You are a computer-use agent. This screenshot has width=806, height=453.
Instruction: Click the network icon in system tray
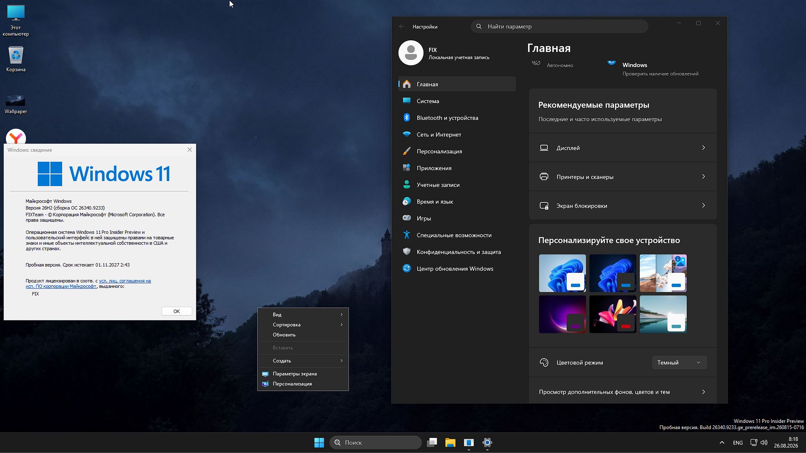754,443
